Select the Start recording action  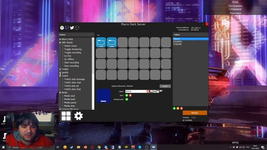(x=71, y=62)
